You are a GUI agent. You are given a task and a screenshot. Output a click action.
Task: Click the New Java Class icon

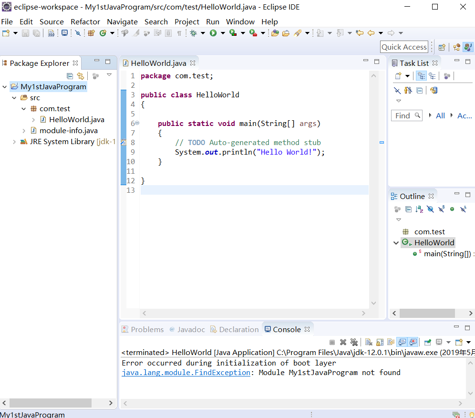click(x=103, y=33)
